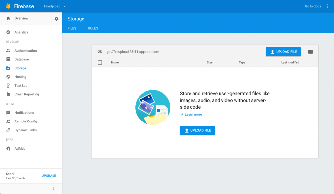This screenshot has height=194, width=334.
Task: Open Dynamic Links in the sidebar
Action: click(x=25, y=130)
